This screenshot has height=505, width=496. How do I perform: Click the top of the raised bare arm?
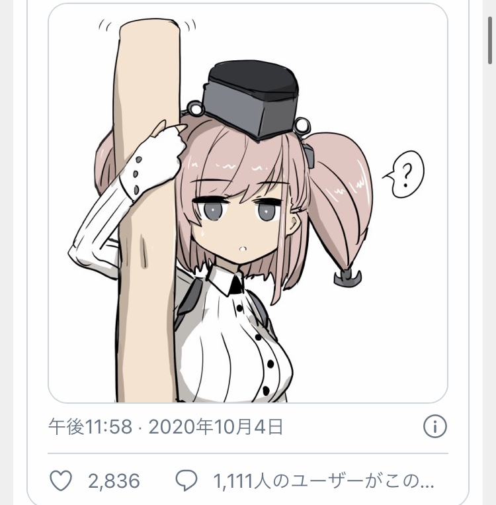coord(149,27)
